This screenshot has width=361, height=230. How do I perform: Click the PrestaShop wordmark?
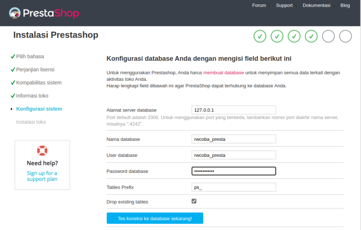pos(51,13)
